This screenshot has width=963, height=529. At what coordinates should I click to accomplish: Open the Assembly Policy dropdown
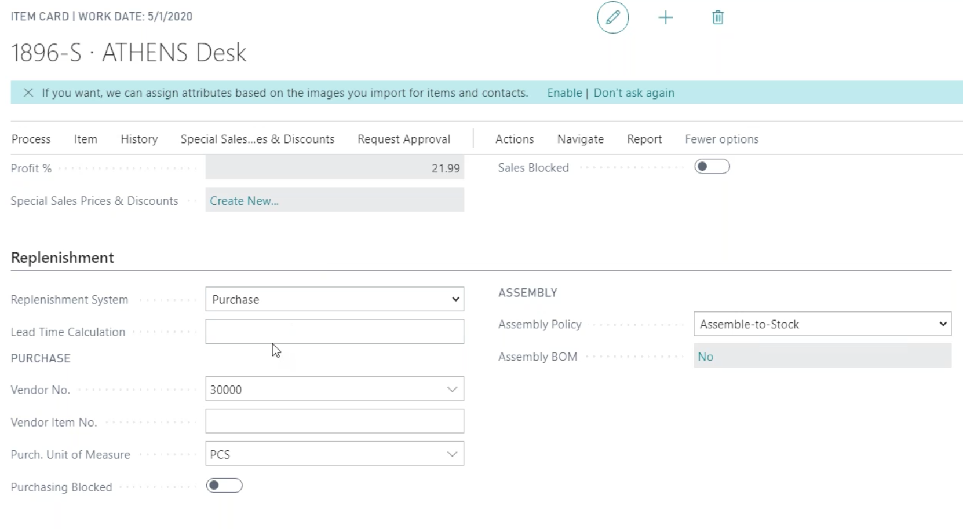[x=822, y=324]
